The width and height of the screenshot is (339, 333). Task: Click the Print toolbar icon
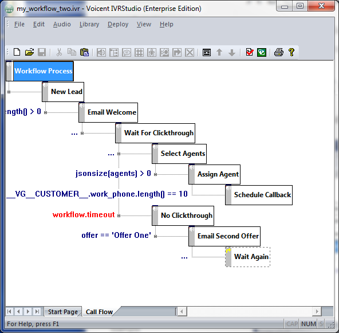(279, 52)
